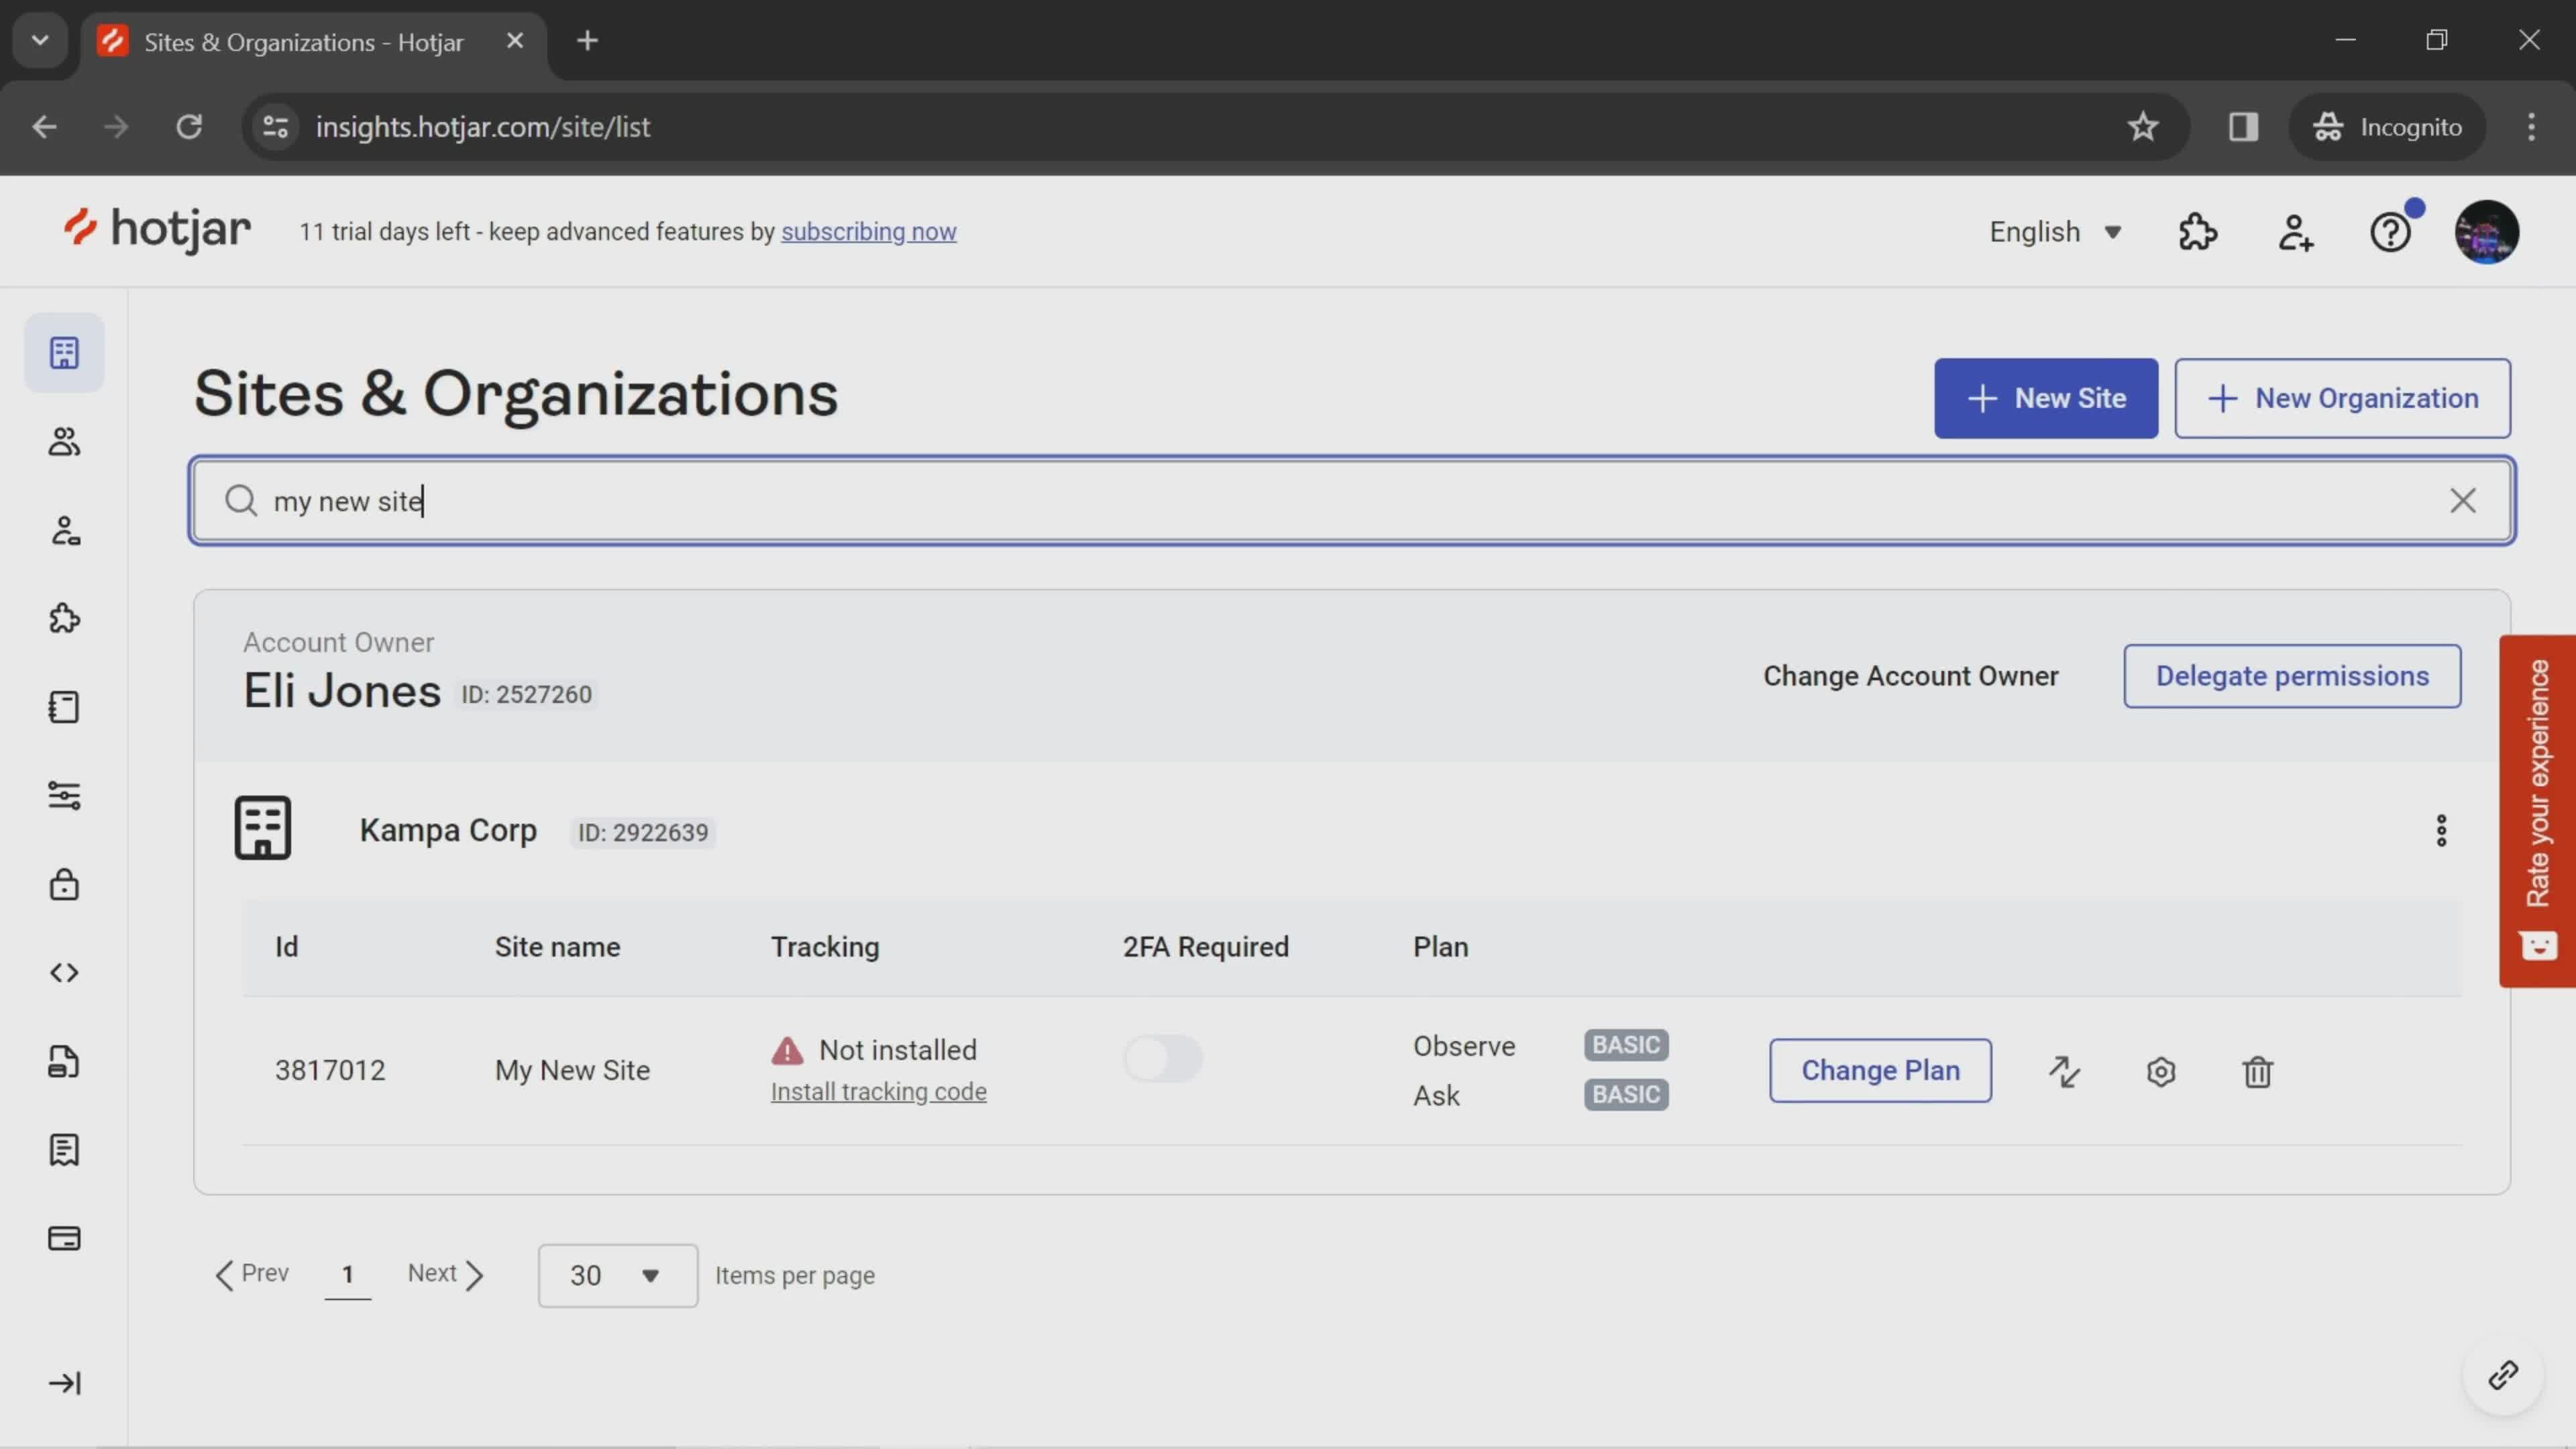Open the receipt invoices sidebar icon
Screen dimensions: 2576x1449
point(64,1150)
